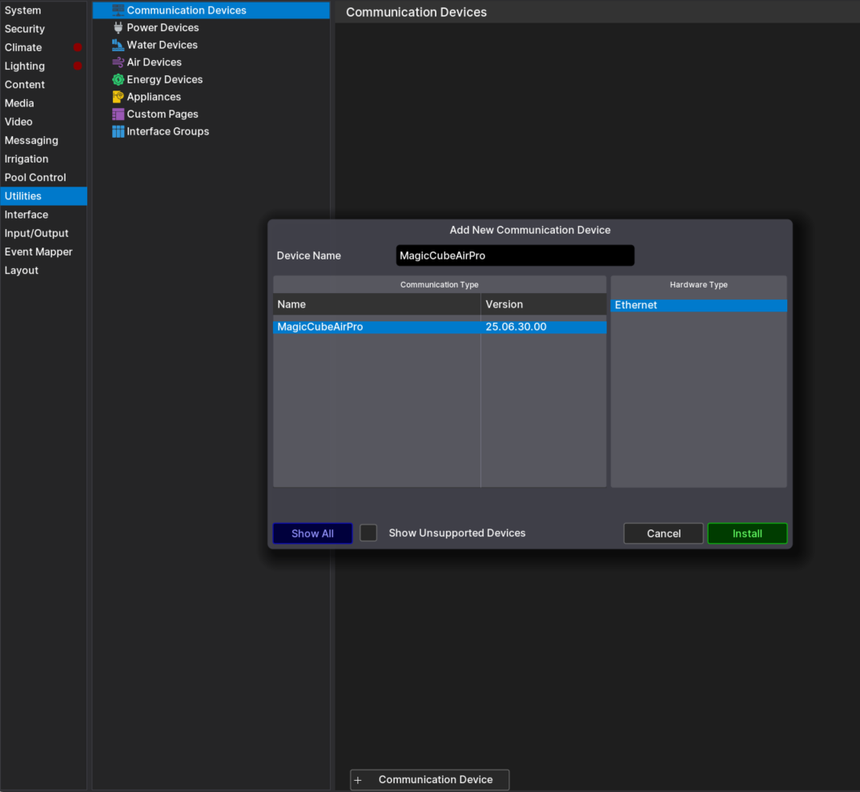Select Ethernet under Hardware Type
Viewport: 860px width, 792px height.
click(x=699, y=305)
